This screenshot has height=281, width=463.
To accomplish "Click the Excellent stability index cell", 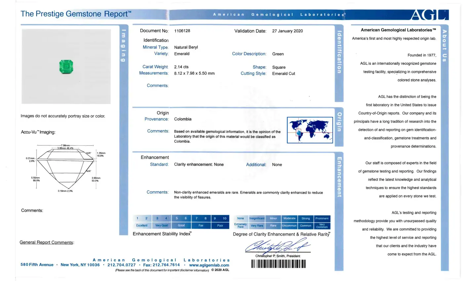I will (x=142, y=225).
